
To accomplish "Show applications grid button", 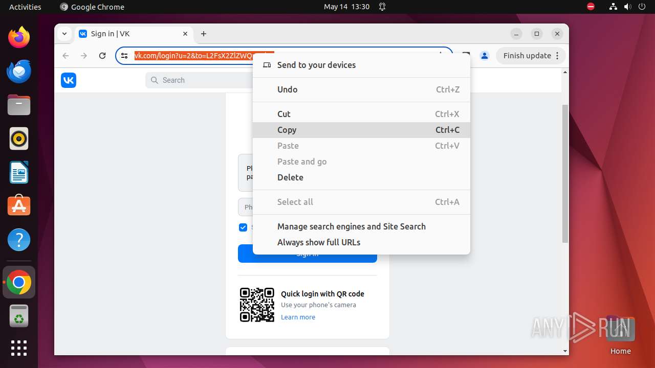I will click(x=19, y=348).
